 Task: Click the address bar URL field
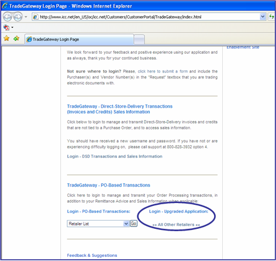[149, 17]
